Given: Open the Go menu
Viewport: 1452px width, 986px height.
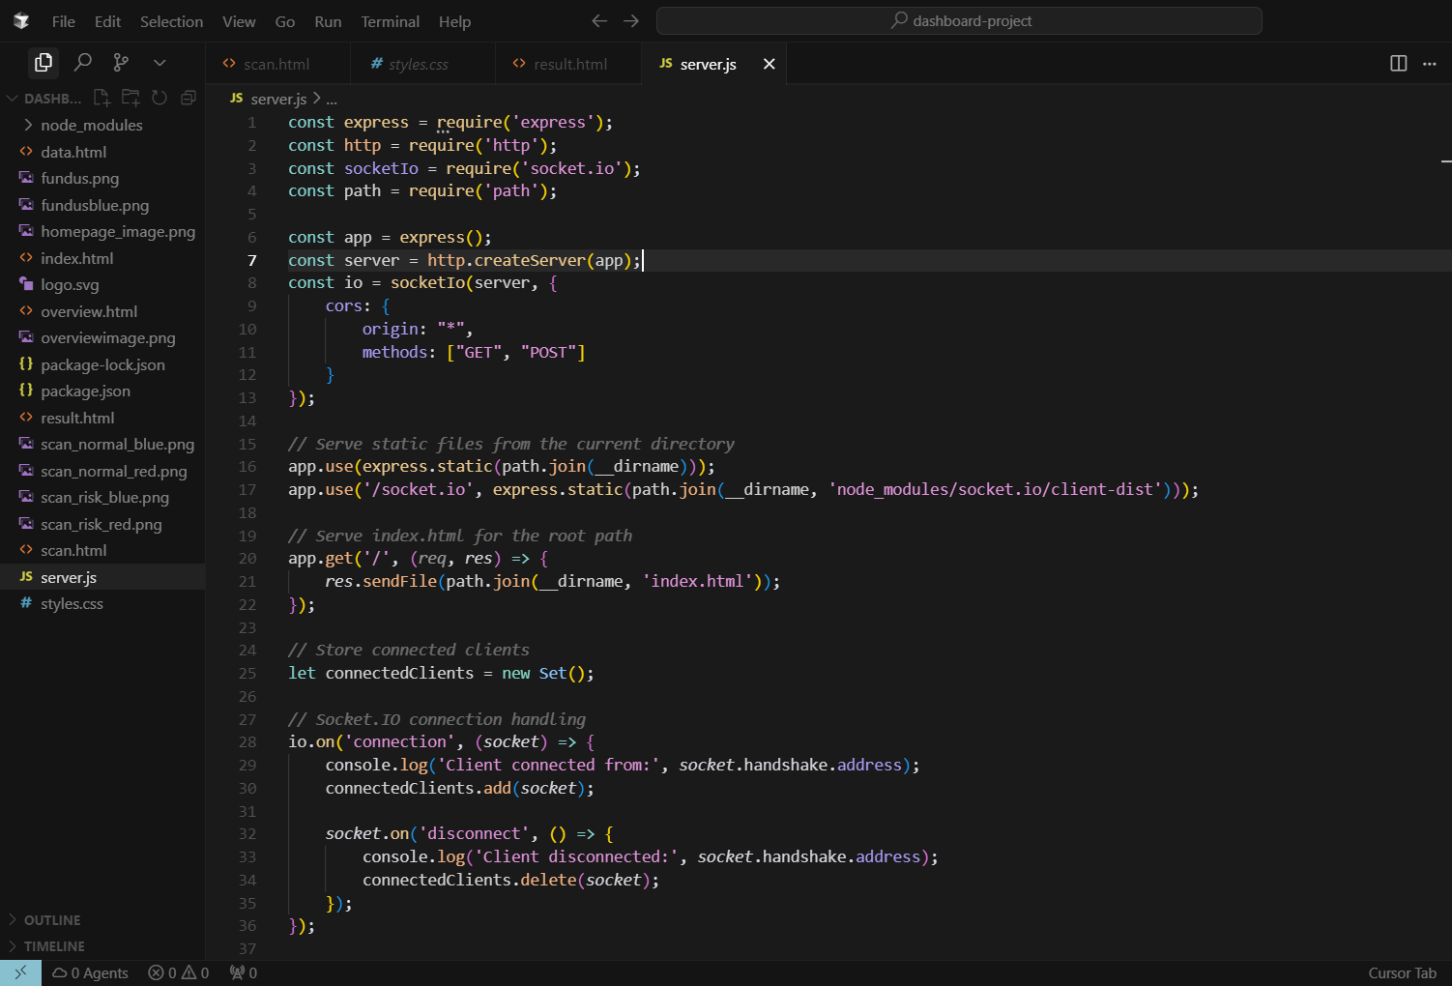Looking at the screenshot, I should 285,21.
